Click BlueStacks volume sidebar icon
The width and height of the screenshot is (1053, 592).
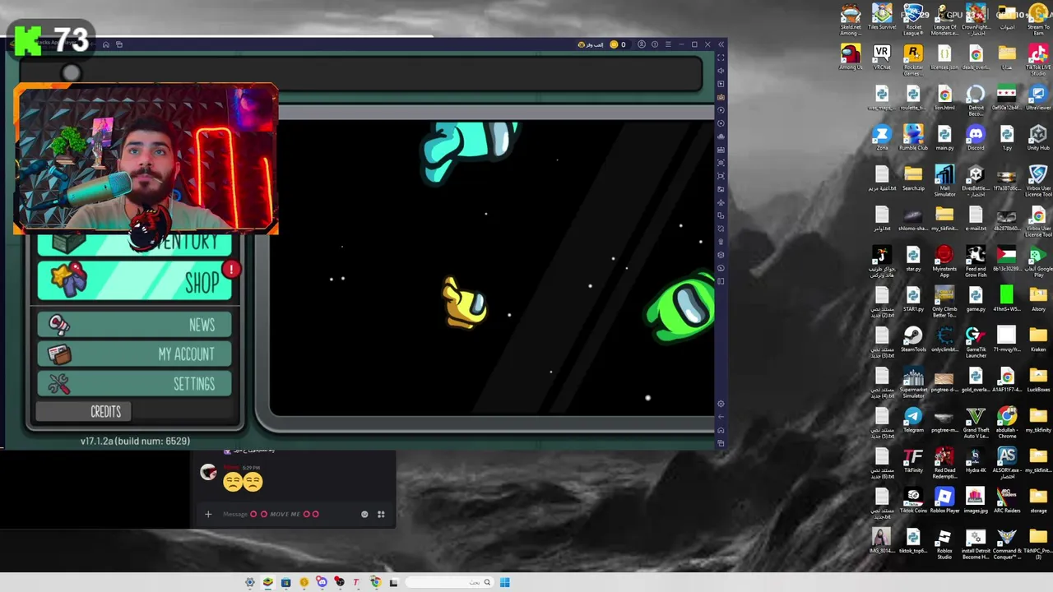click(721, 71)
